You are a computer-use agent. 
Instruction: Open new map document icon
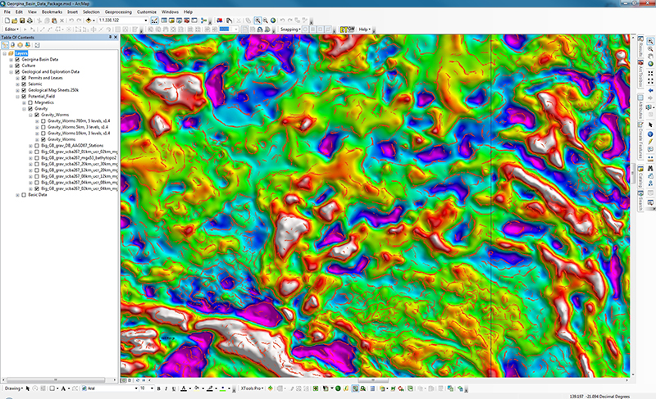[6, 20]
